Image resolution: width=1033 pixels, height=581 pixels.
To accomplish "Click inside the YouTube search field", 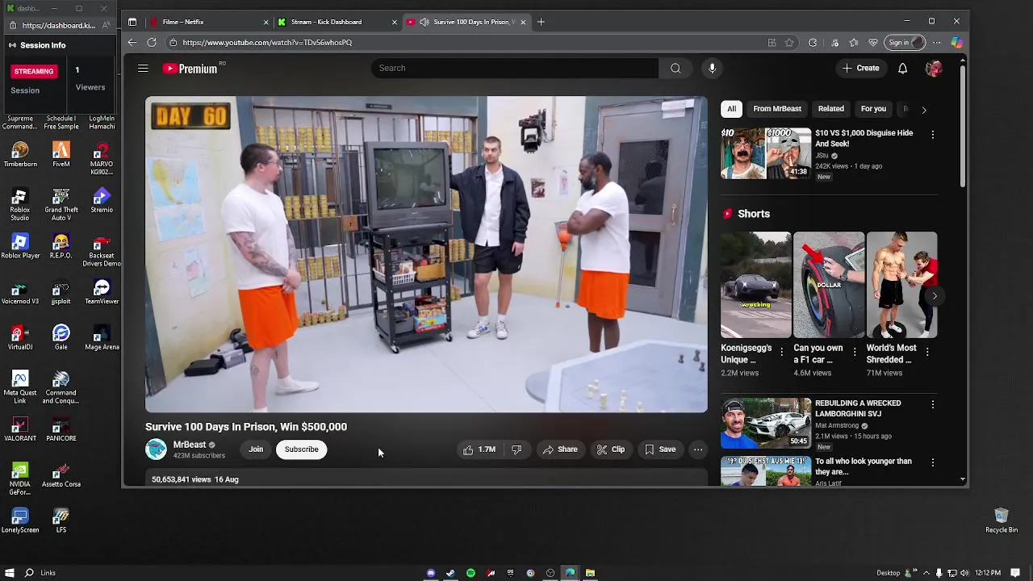I will [515, 69].
